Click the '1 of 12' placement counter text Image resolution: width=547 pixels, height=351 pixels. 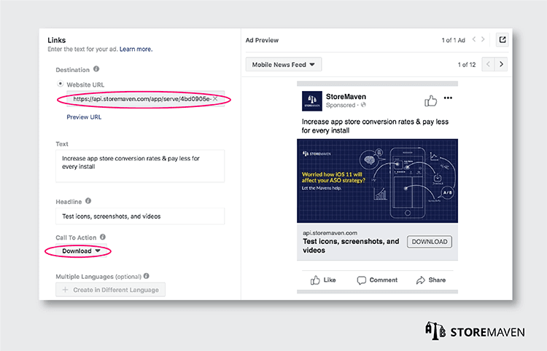pyautogui.click(x=467, y=65)
